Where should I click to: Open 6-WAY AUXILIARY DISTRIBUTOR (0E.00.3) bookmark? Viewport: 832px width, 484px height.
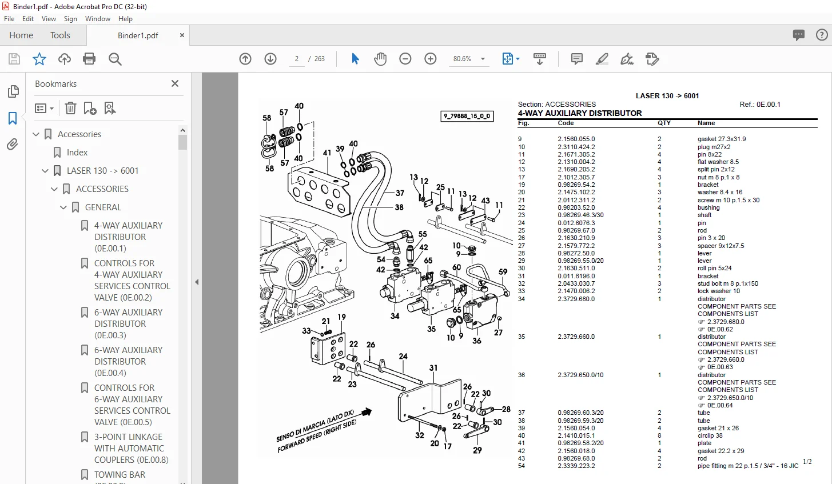pyautogui.click(x=129, y=324)
